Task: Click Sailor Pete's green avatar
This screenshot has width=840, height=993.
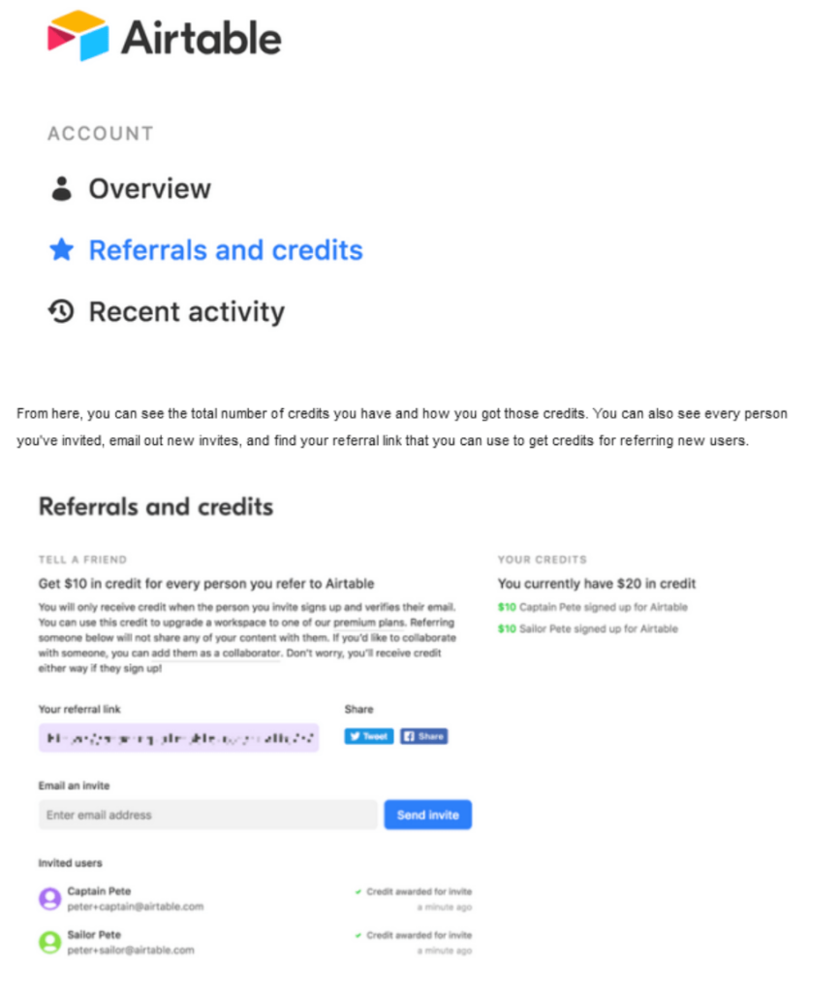Action: click(49, 942)
